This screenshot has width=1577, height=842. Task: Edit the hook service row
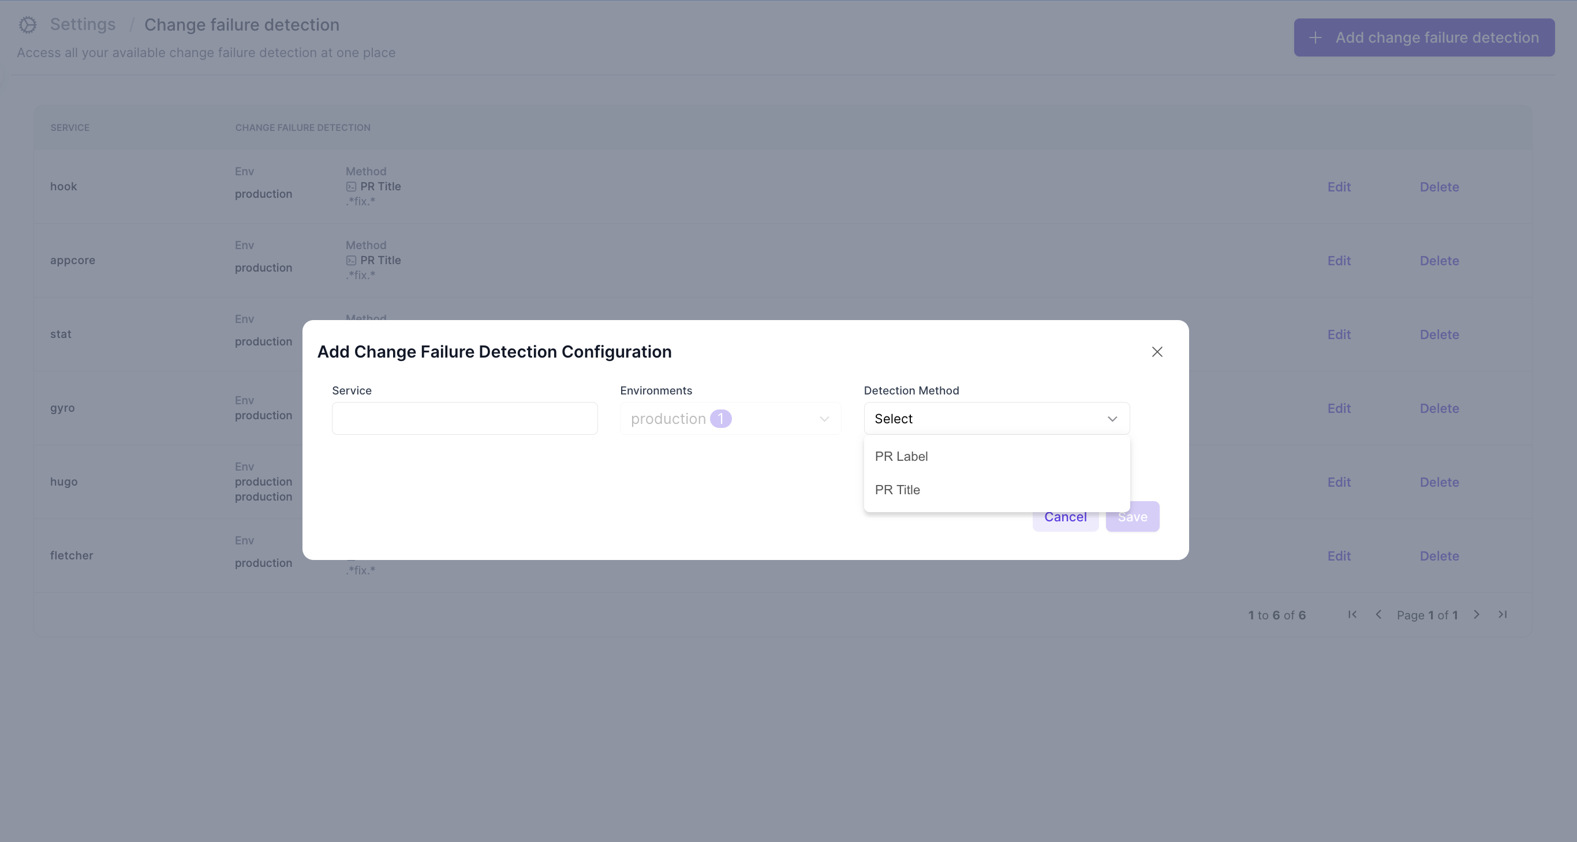[1339, 187]
